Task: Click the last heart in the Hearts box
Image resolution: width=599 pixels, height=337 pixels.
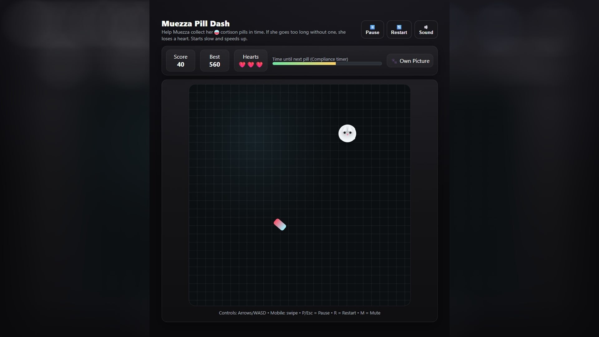Action: click(x=259, y=65)
